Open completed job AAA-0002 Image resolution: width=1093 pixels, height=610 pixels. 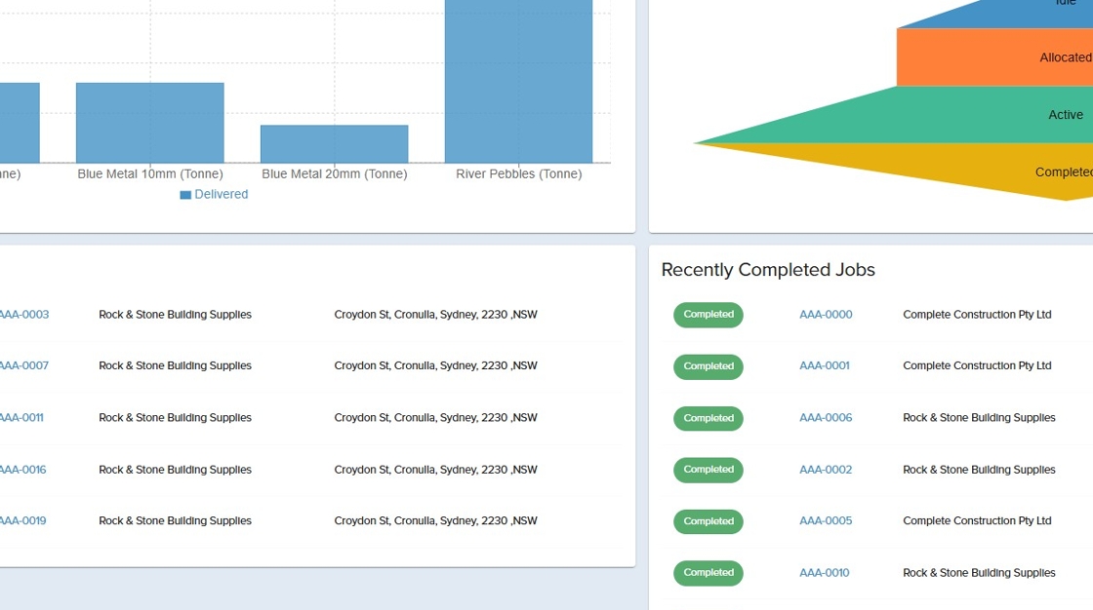coord(826,470)
